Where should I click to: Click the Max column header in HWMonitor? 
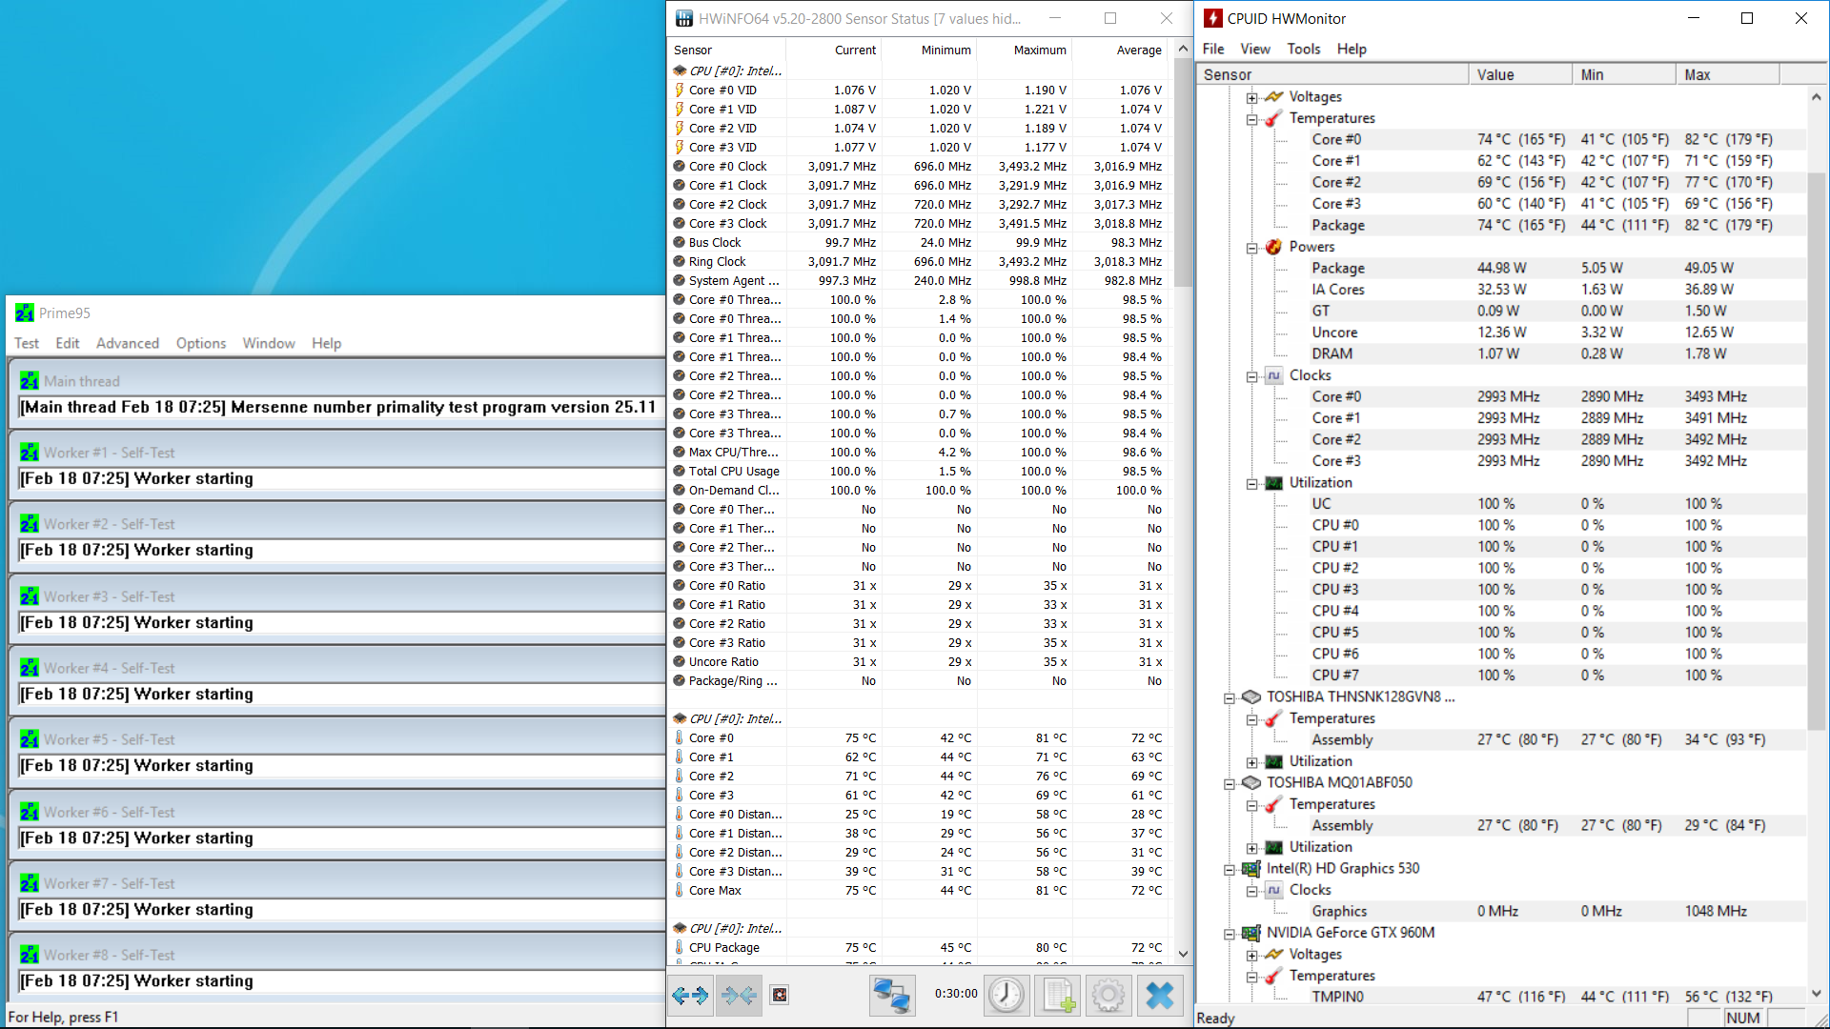click(x=1727, y=74)
